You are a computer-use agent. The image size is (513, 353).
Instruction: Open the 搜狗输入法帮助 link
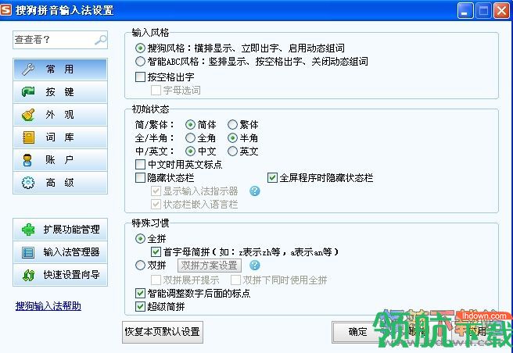[x=48, y=306]
